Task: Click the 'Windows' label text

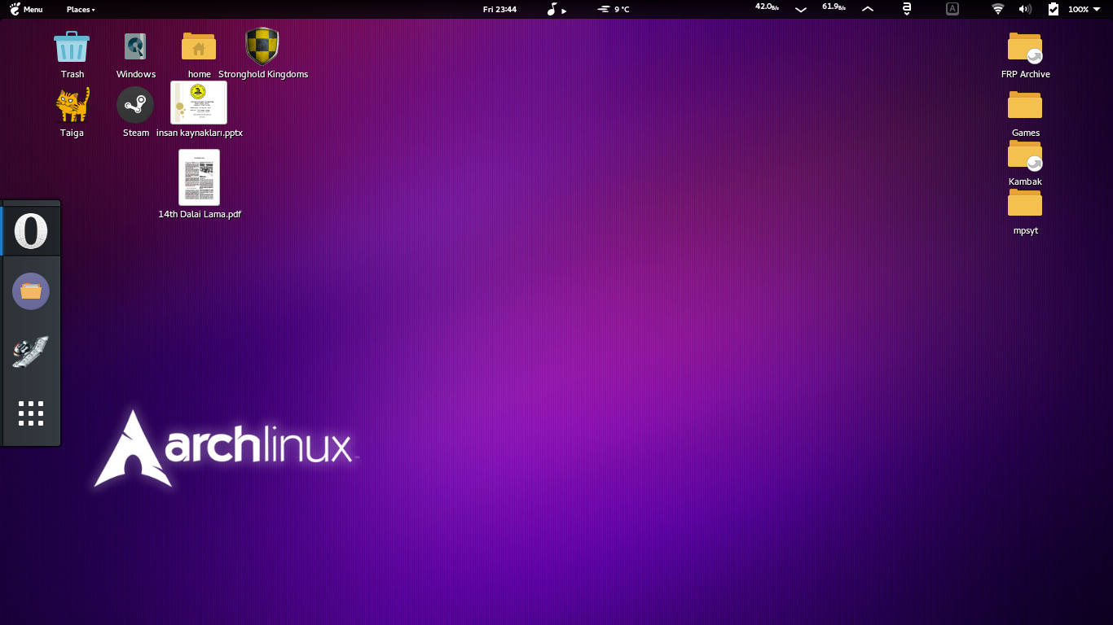Action: [x=136, y=74]
